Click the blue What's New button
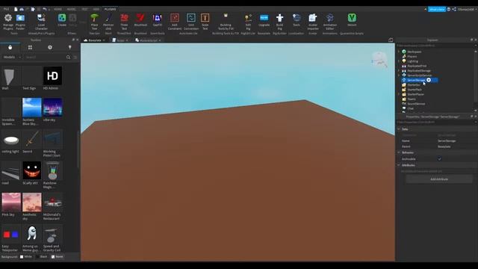Screen dimensions: 478x269 pyautogui.click(x=436, y=10)
